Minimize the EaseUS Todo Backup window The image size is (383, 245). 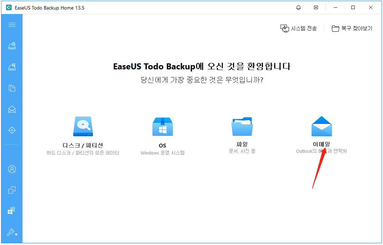click(335, 8)
